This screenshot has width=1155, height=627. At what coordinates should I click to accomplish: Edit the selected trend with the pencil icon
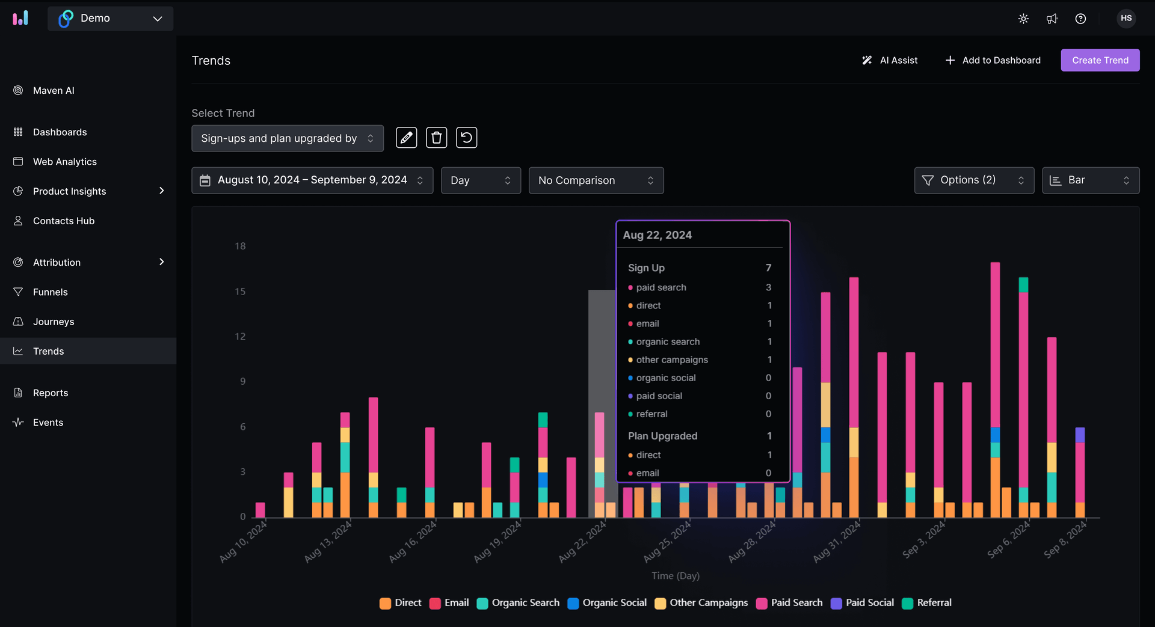click(406, 138)
